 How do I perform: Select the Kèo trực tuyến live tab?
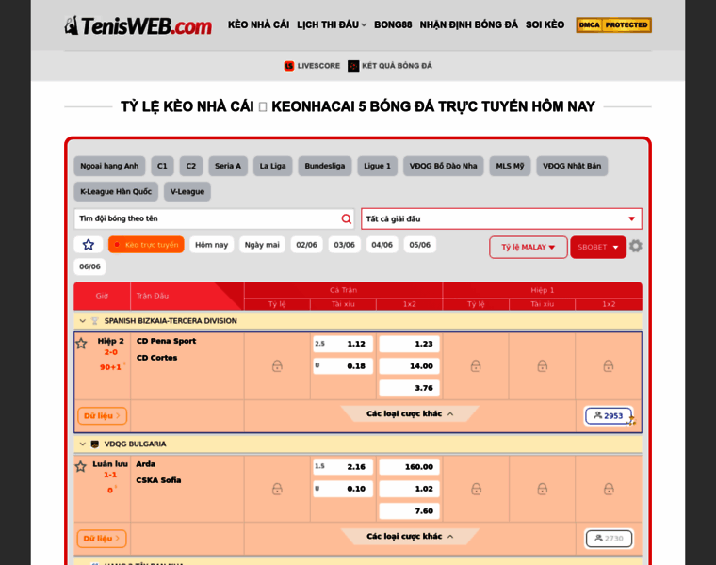[x=146, y=245]
